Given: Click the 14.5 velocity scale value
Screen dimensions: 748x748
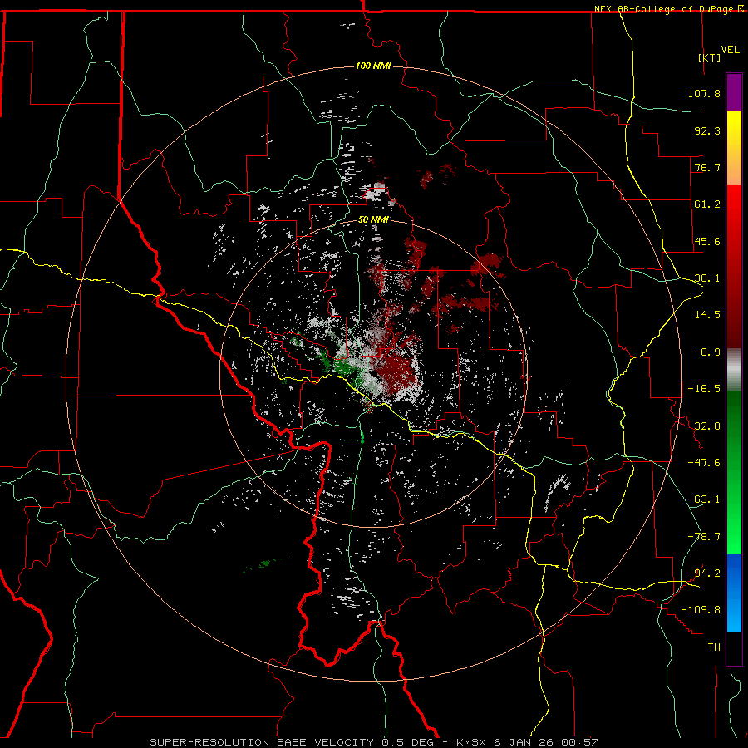Looking at the screenshot, I should pos(707,315).
